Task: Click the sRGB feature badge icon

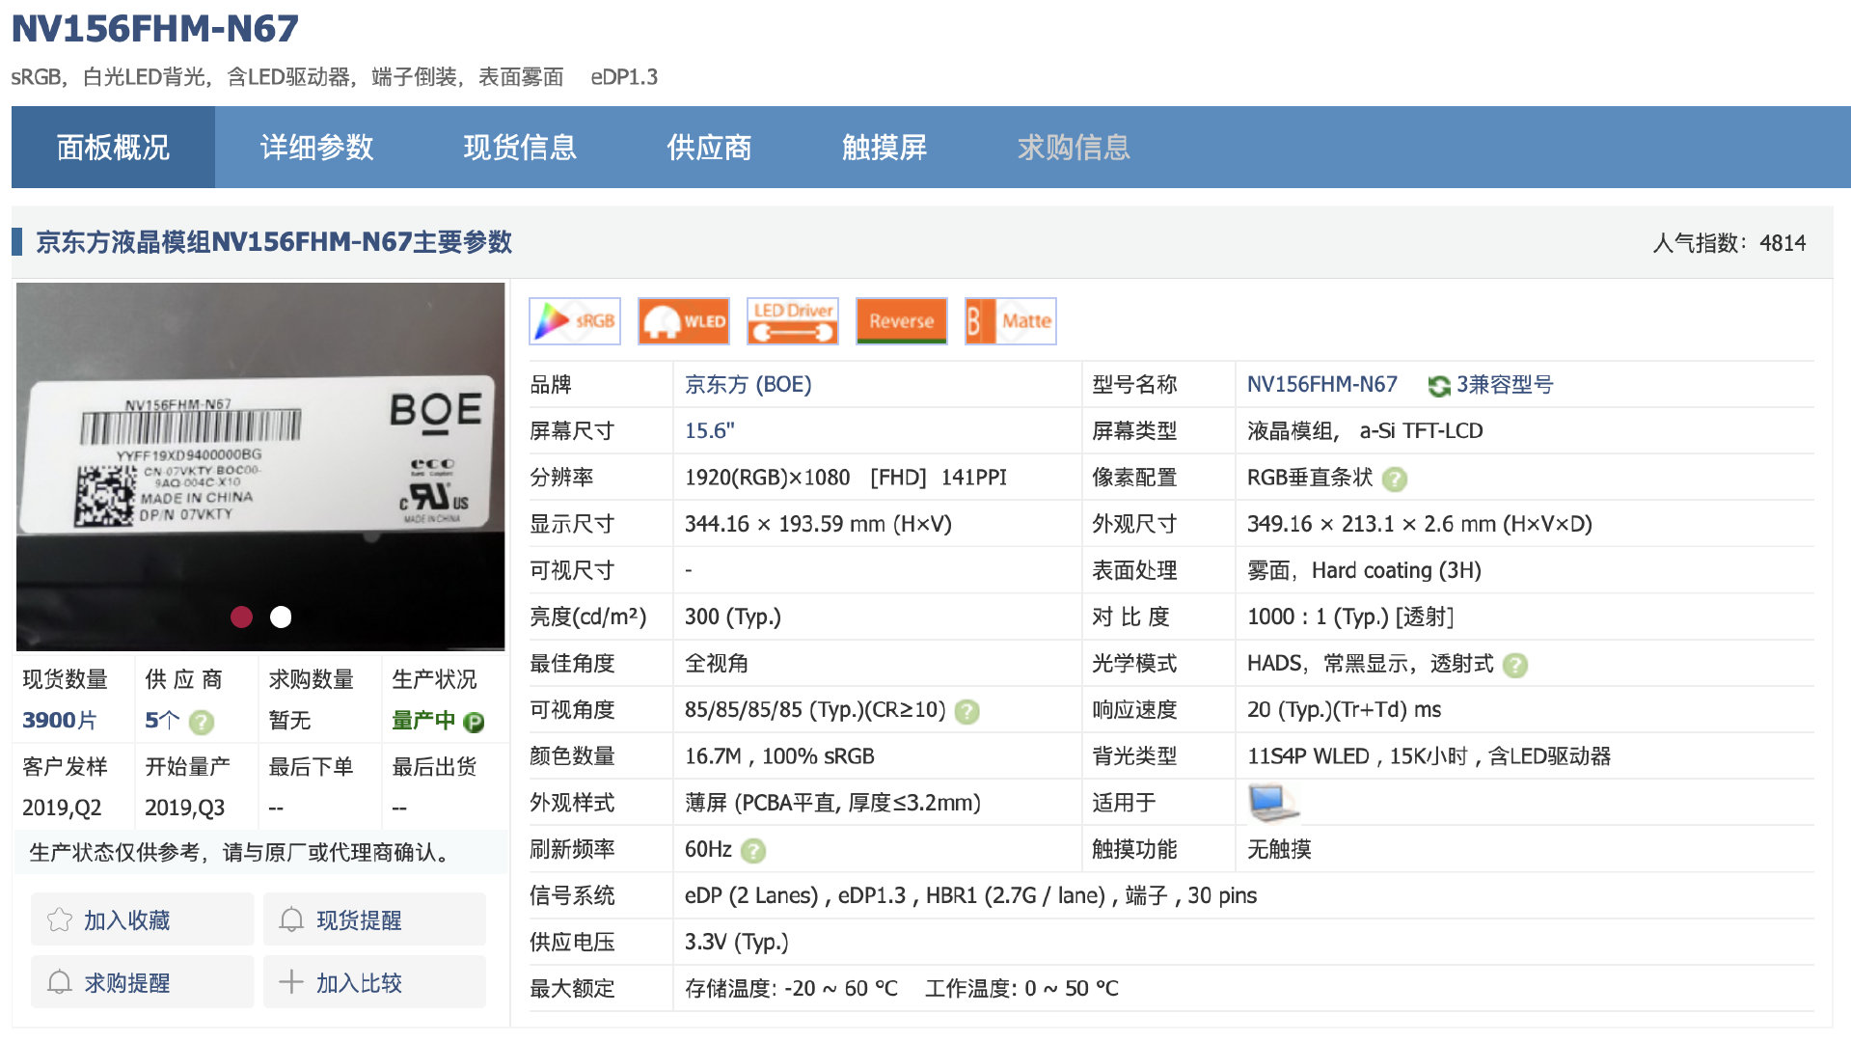Action: click(x=575, y=321)
